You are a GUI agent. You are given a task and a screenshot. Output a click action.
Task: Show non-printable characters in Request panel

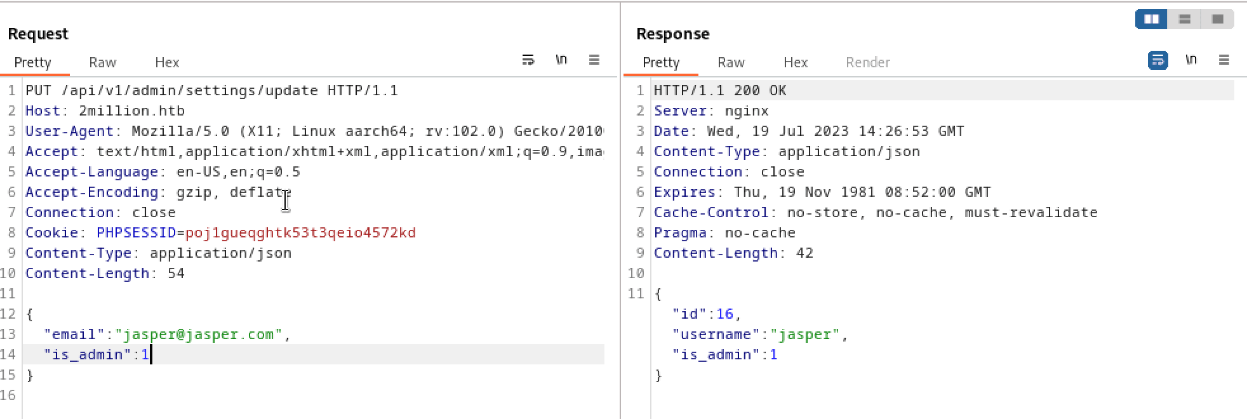tap(561, 60)
